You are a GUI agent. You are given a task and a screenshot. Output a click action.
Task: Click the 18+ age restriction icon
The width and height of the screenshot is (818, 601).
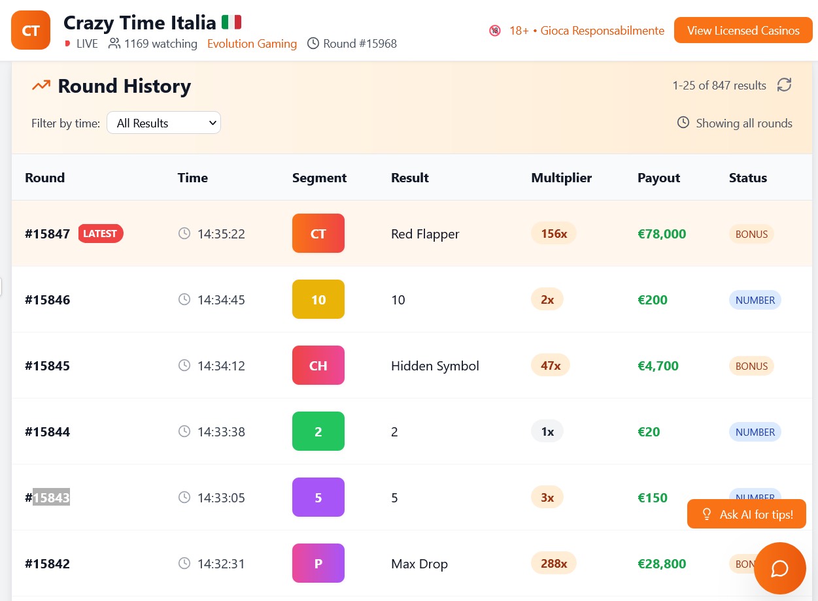point(495,30)
